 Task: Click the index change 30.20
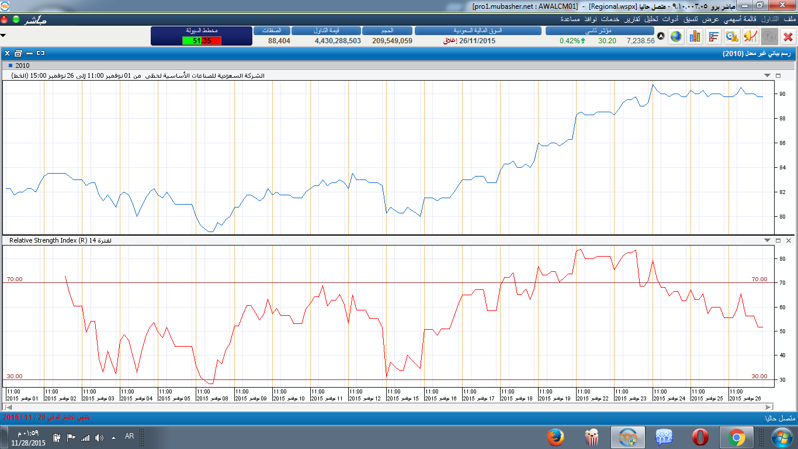click(x=607, y=41)
